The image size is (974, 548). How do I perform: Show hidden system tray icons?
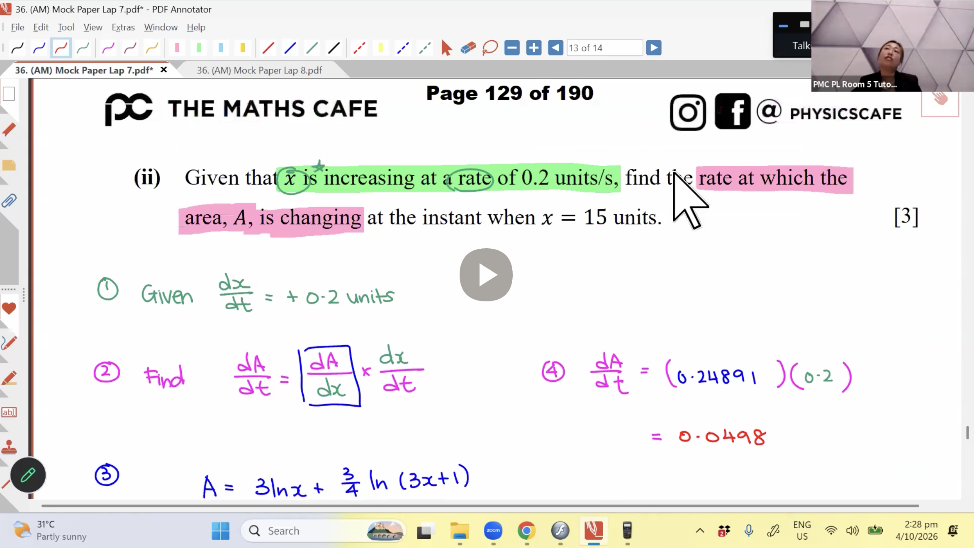[x=700, y=531]
